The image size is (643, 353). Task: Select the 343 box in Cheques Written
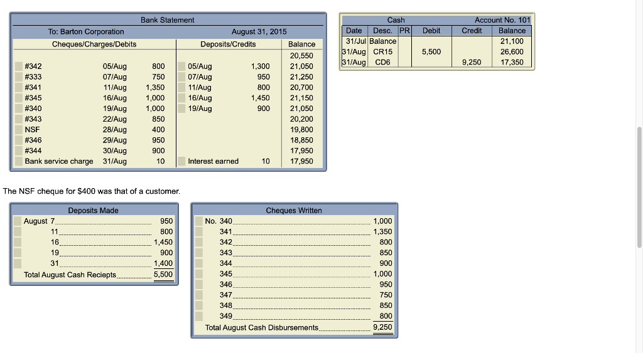point(199,253)
